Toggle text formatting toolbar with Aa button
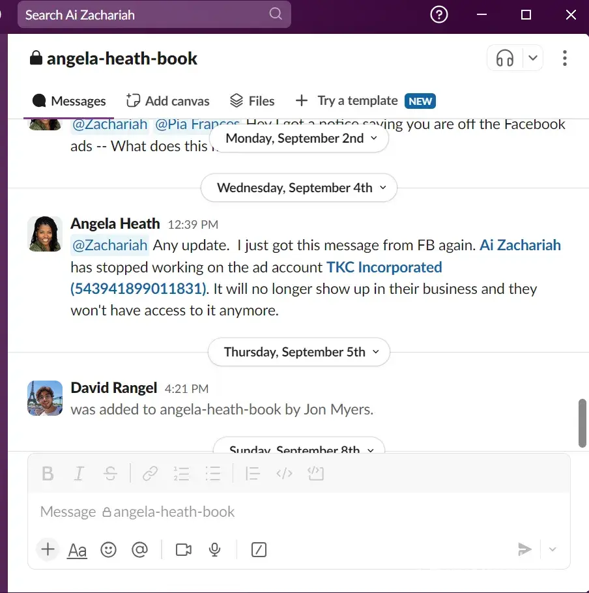The image size is (589, 593). [77, 551]
